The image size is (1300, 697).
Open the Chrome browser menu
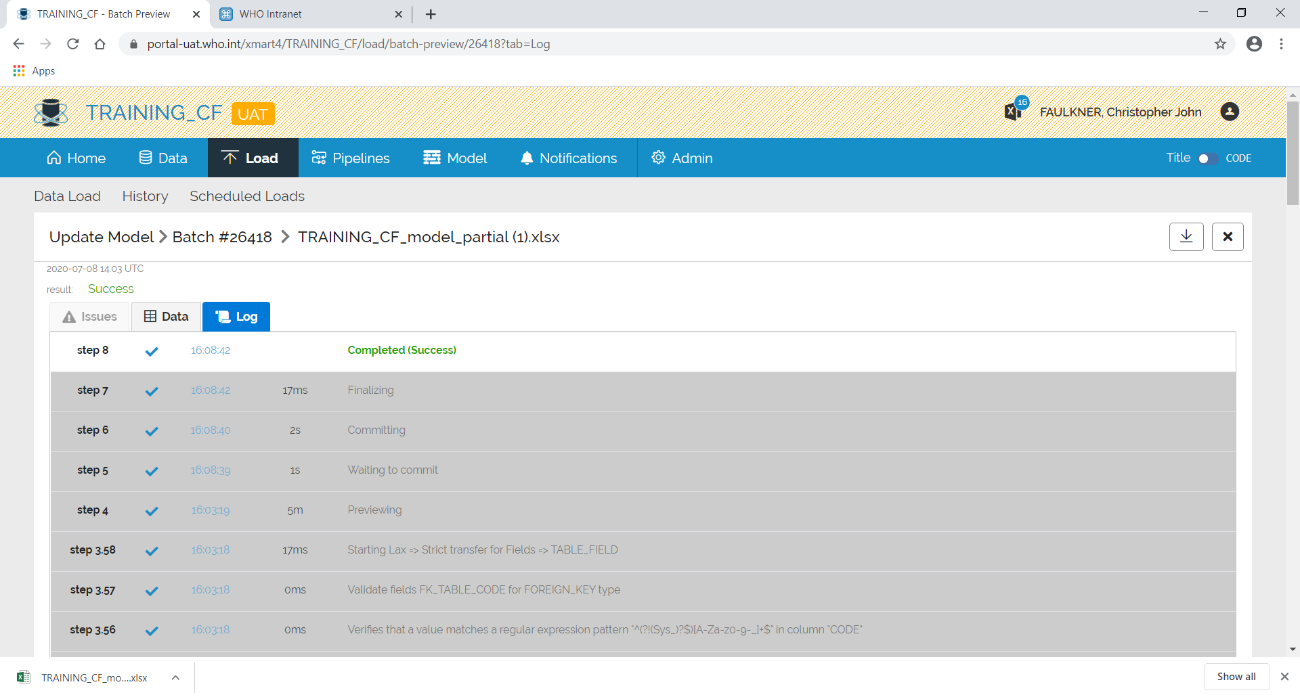coord(1281,43)
